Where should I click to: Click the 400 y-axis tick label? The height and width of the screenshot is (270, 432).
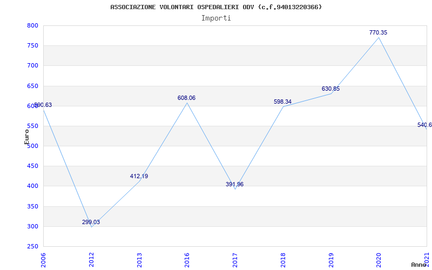pyautogui.click(x=32, y=186)
